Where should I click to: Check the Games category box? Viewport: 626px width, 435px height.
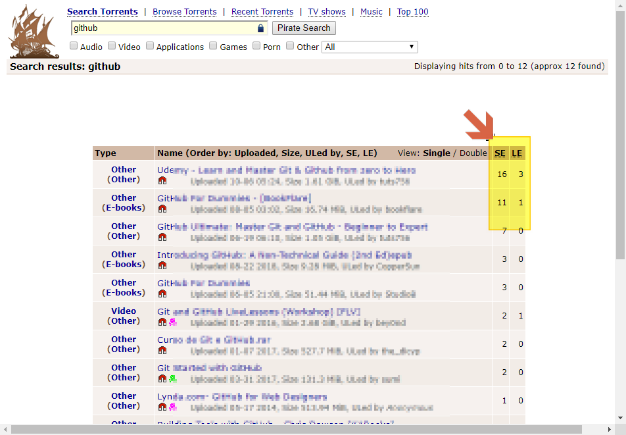tap(213, 46)
